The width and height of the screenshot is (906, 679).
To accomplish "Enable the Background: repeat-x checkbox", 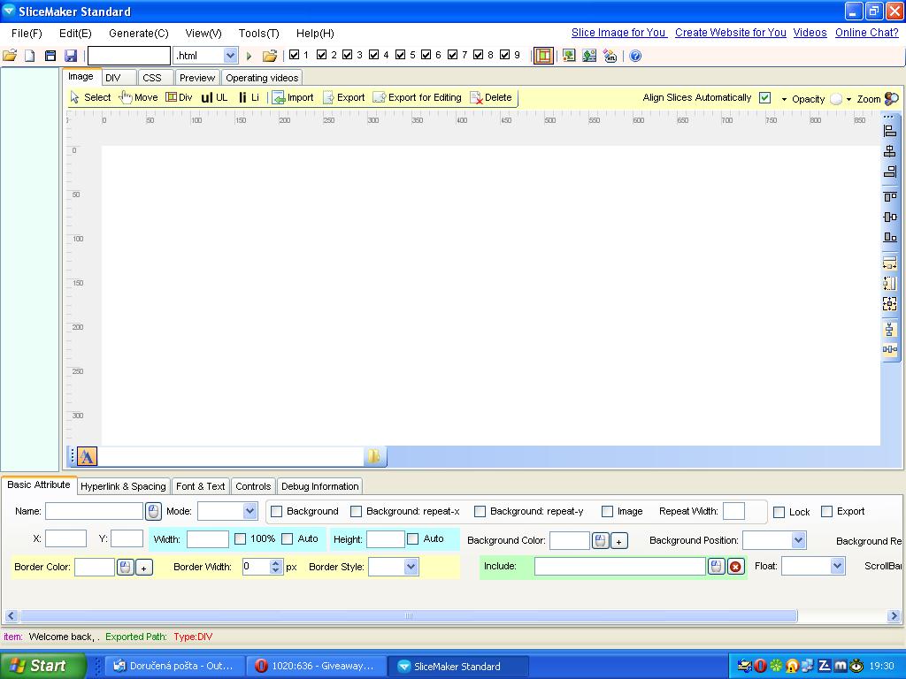I will [357, 511].
